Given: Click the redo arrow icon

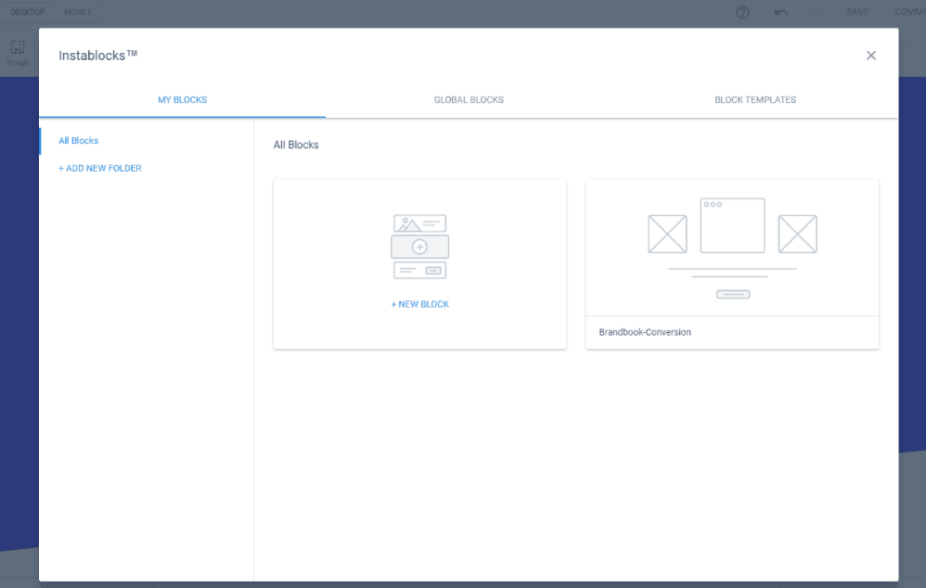Looking at the screenshot, I should (817, 12).
